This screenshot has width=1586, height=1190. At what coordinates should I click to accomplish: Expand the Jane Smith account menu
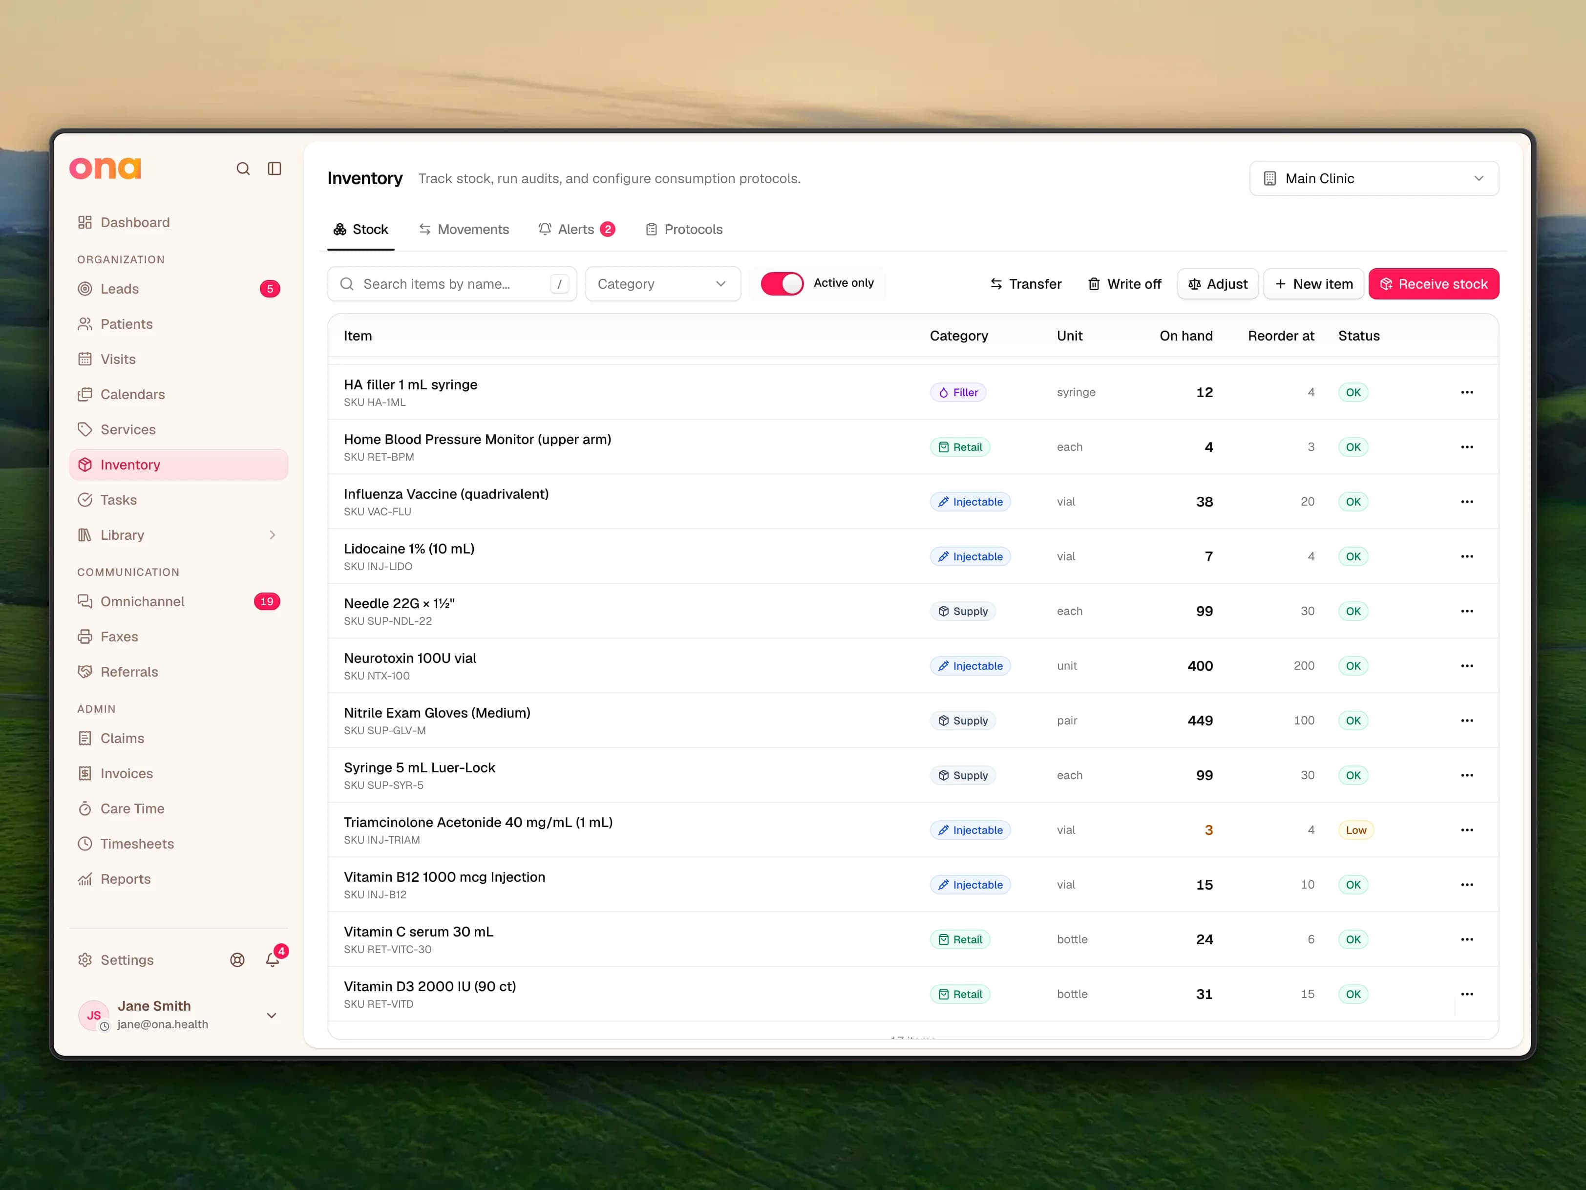(x=179, y=1015)
